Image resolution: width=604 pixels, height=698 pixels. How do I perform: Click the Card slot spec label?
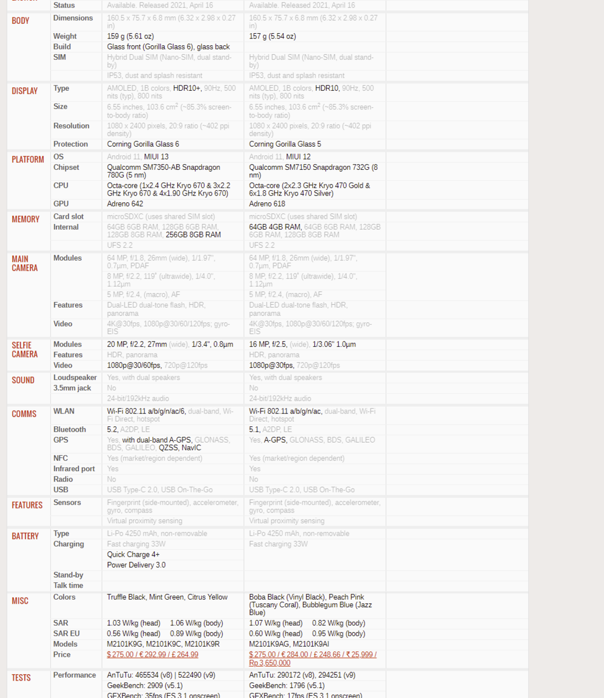click(x=69, y=216)
